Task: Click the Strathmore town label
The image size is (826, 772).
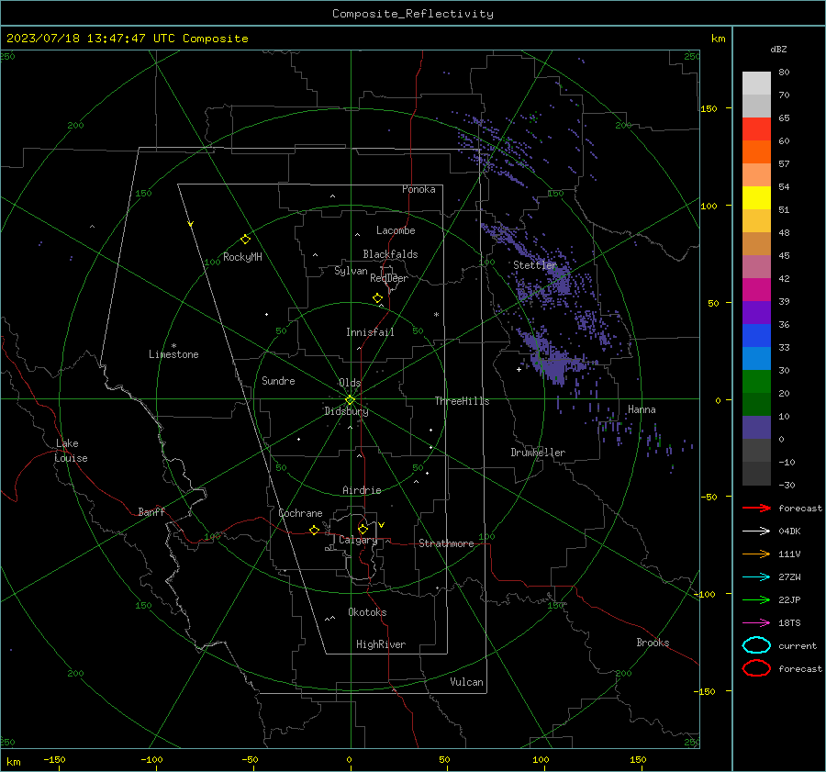Action: (x=446, y=543)
